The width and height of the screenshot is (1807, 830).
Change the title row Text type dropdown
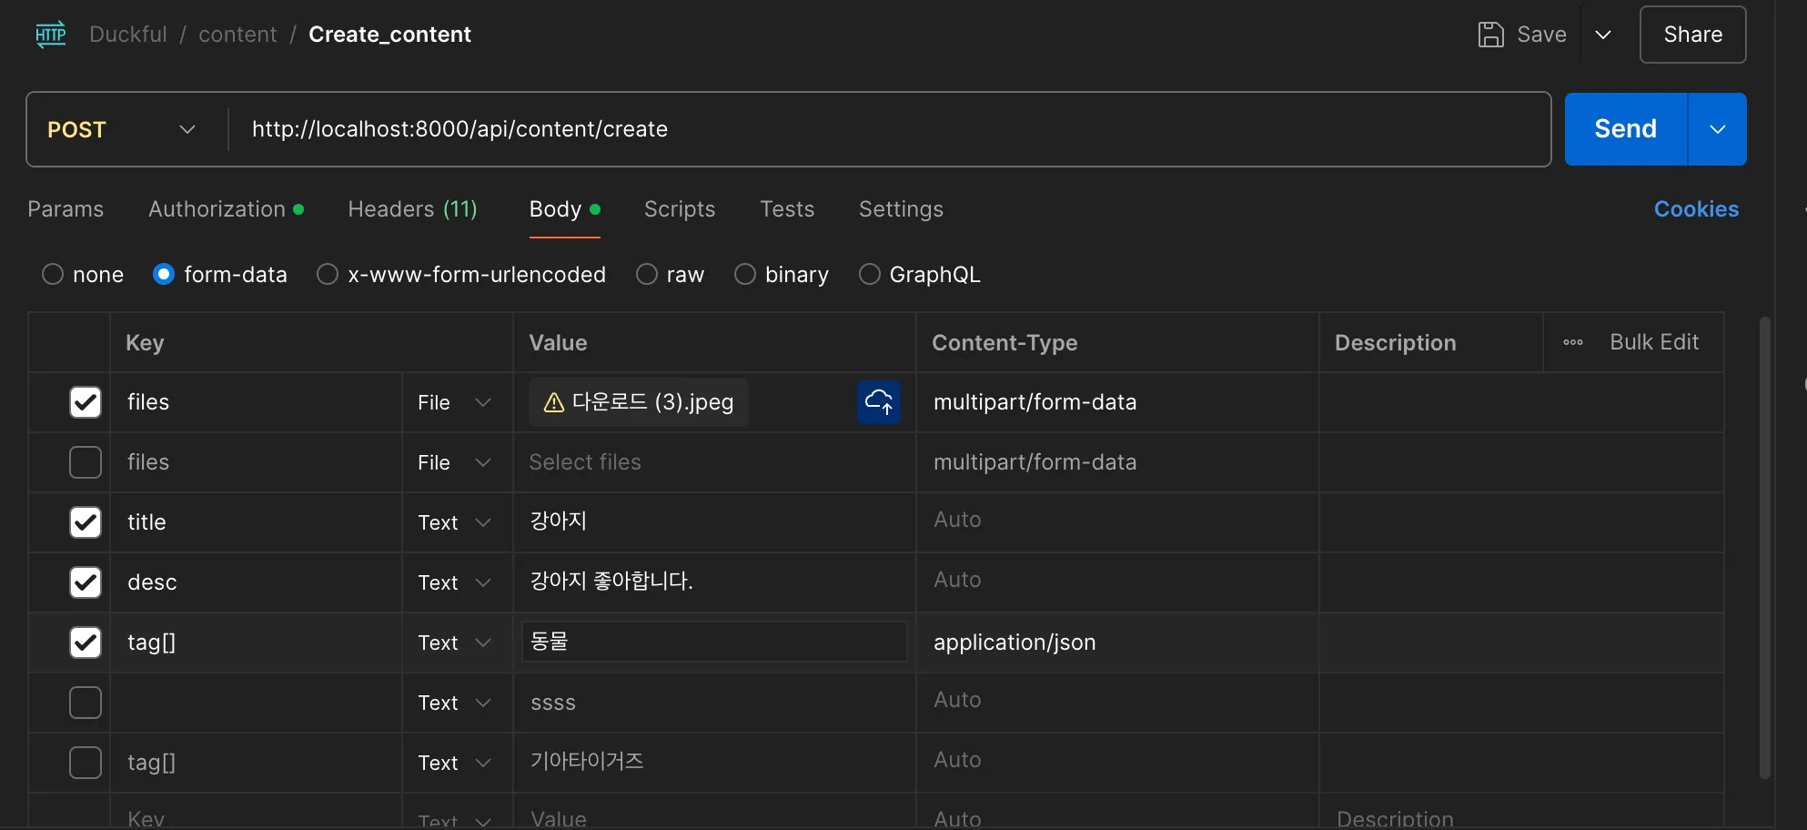pos(455,522)
